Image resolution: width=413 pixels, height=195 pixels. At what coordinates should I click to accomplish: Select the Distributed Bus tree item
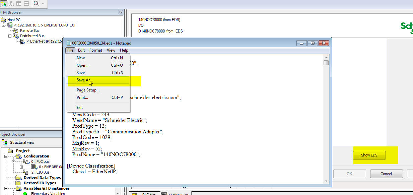(x=32, y=36)
